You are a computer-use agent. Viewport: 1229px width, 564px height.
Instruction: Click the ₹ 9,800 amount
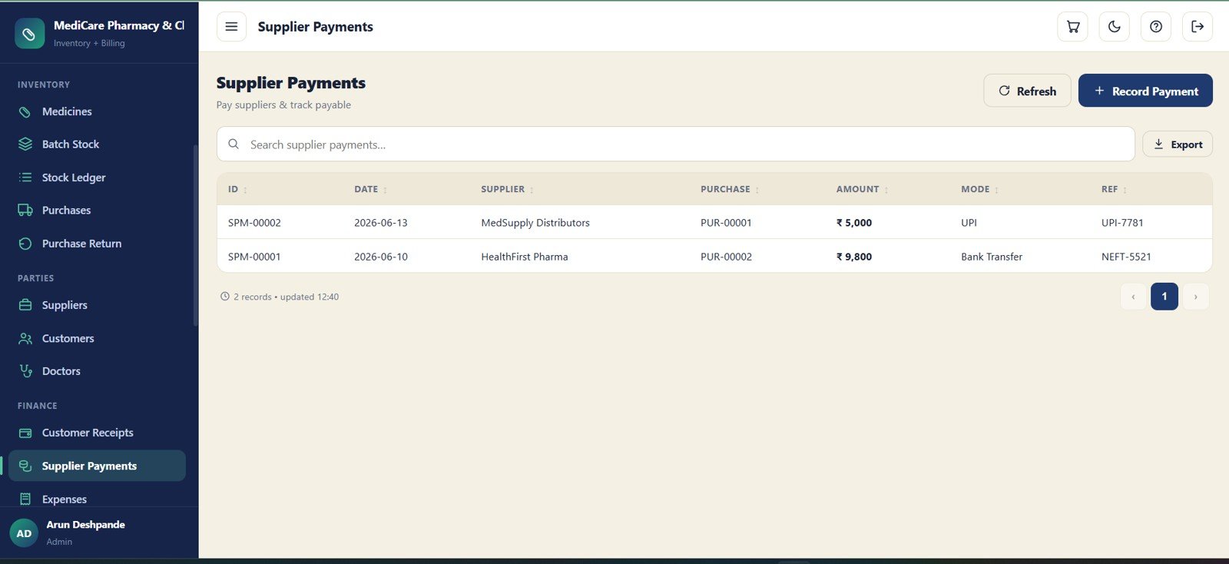[854, 257]
